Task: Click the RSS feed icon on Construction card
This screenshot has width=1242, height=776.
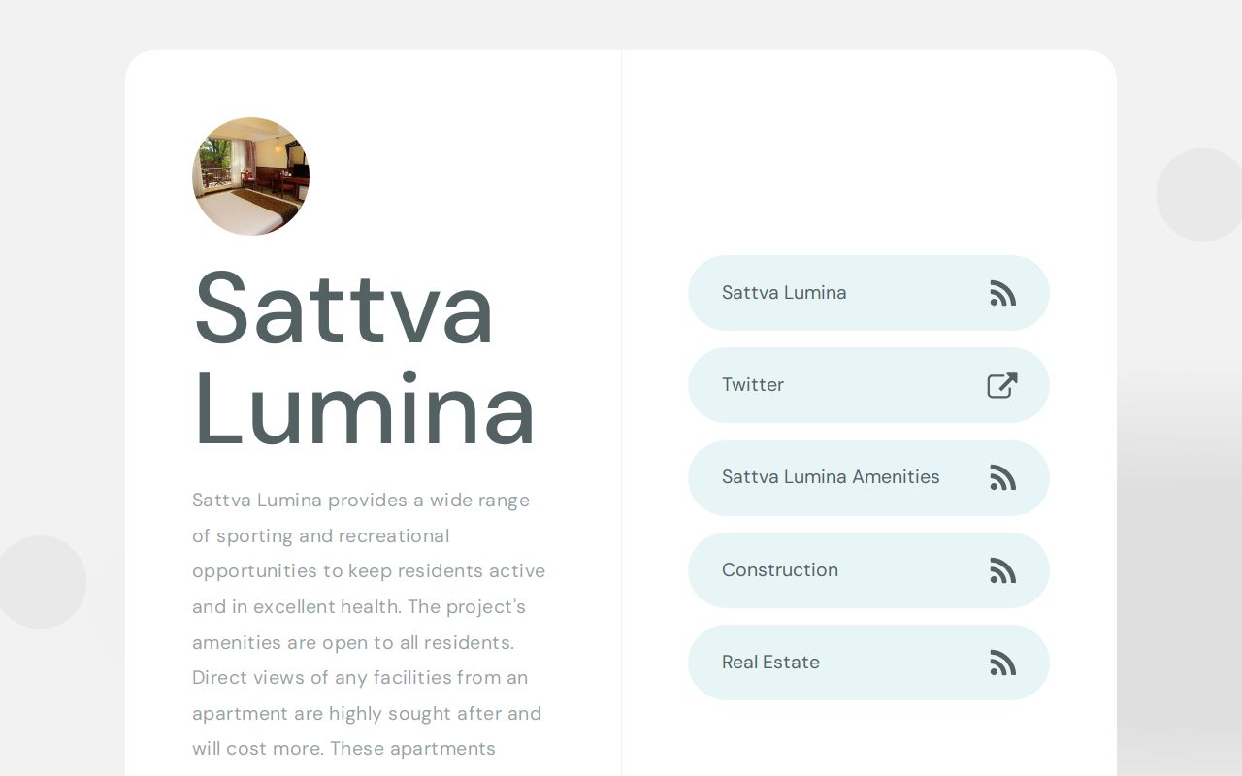Action: click(1002, 570)
